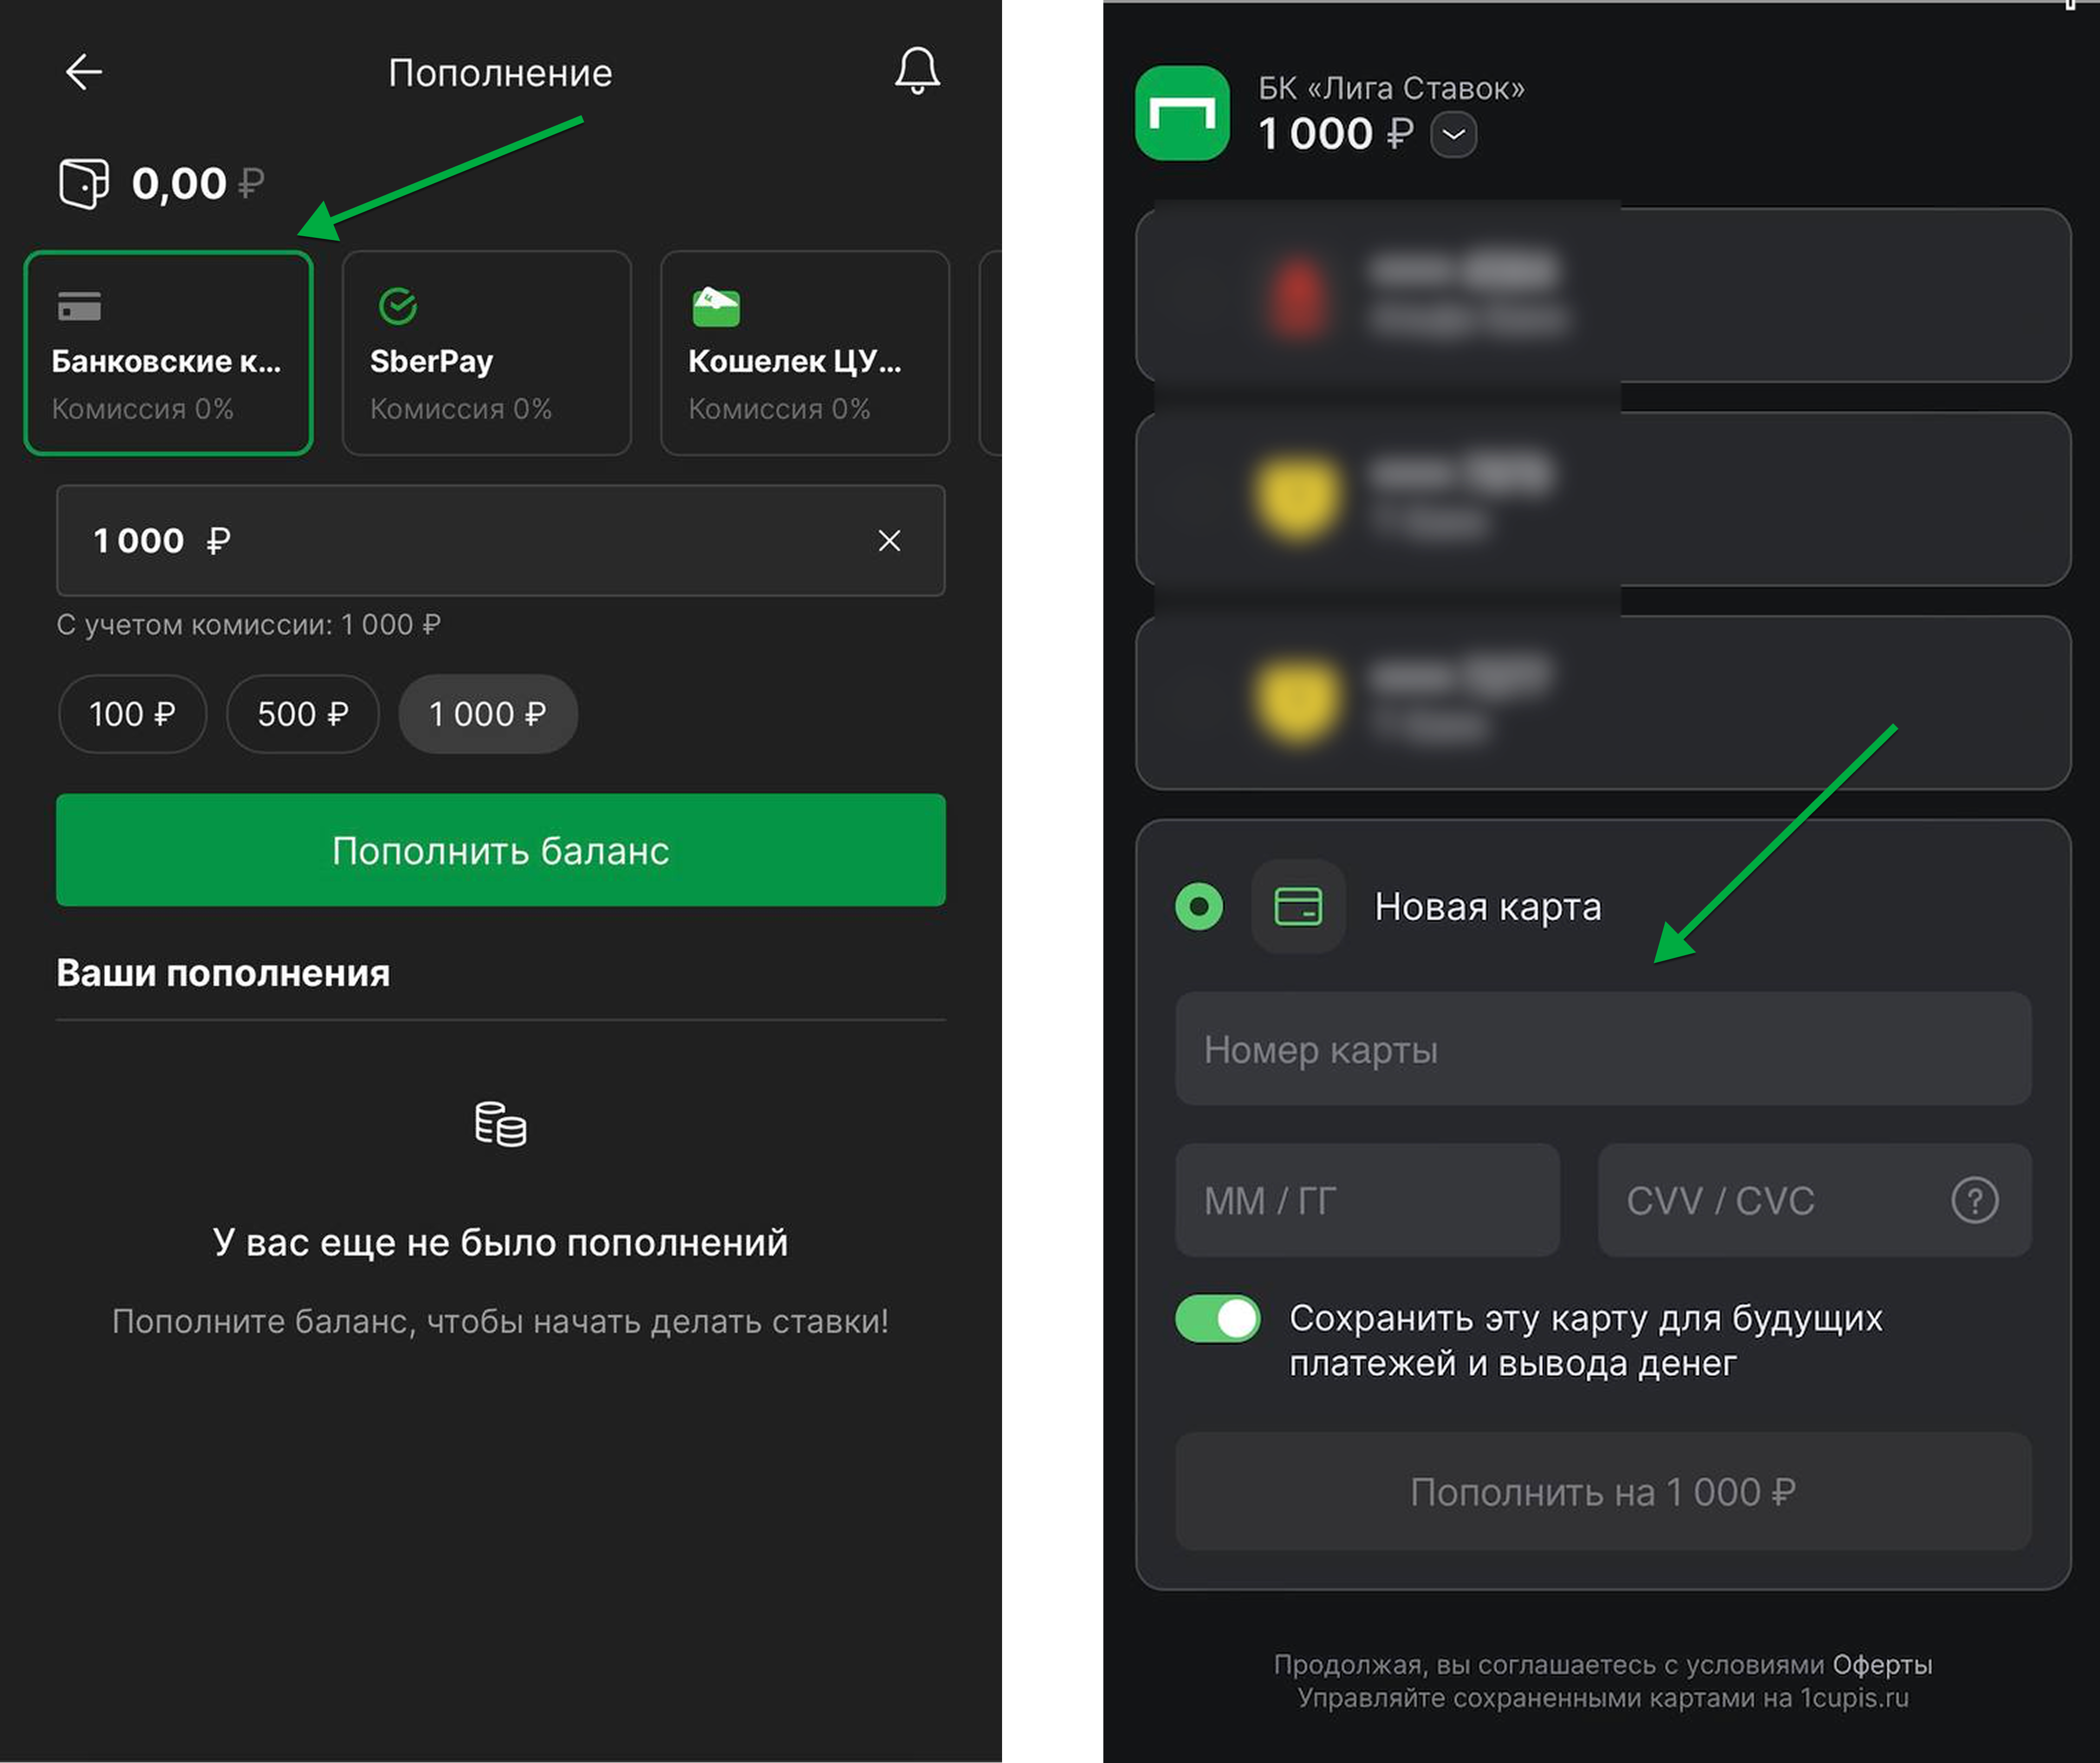Select Кошелек ЦУПИС payment option
The height and width of the screenshot is (1763, 2100).
804,353
